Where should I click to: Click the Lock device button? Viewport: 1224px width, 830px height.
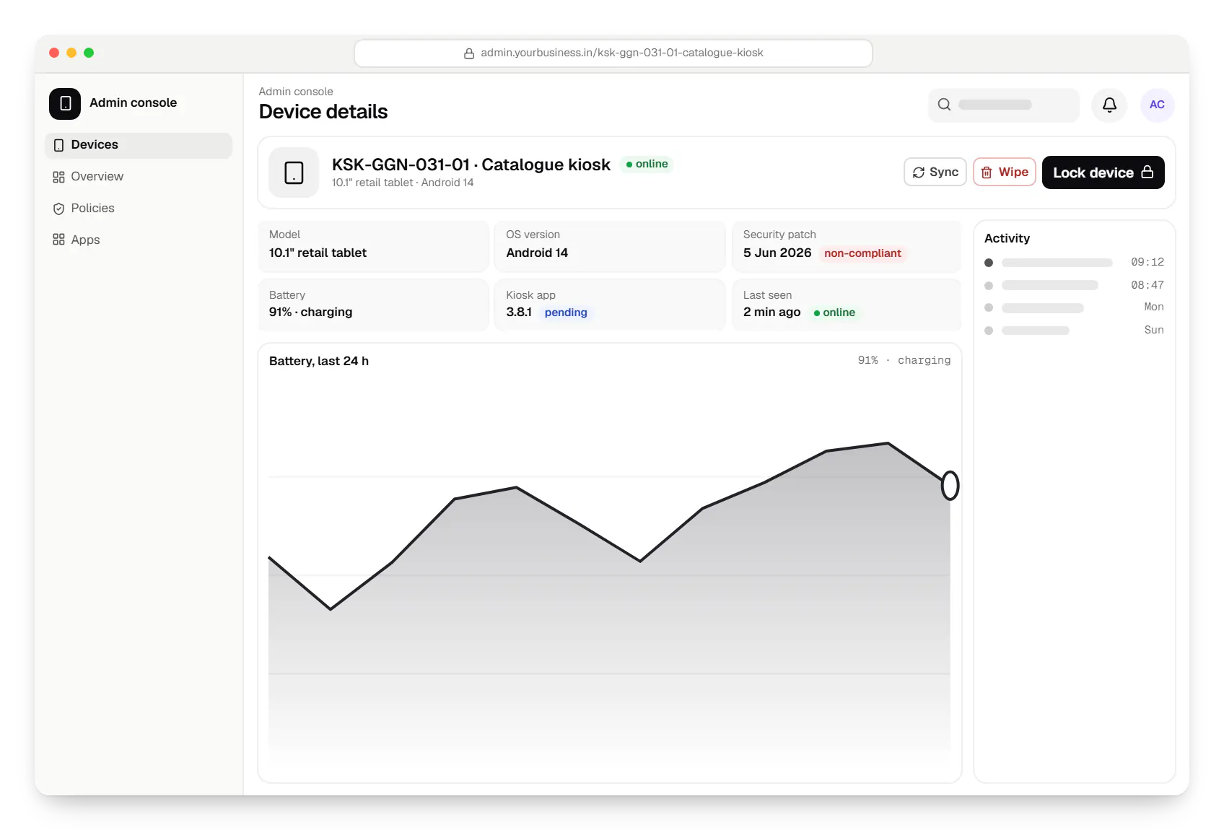coord(1103,172)
